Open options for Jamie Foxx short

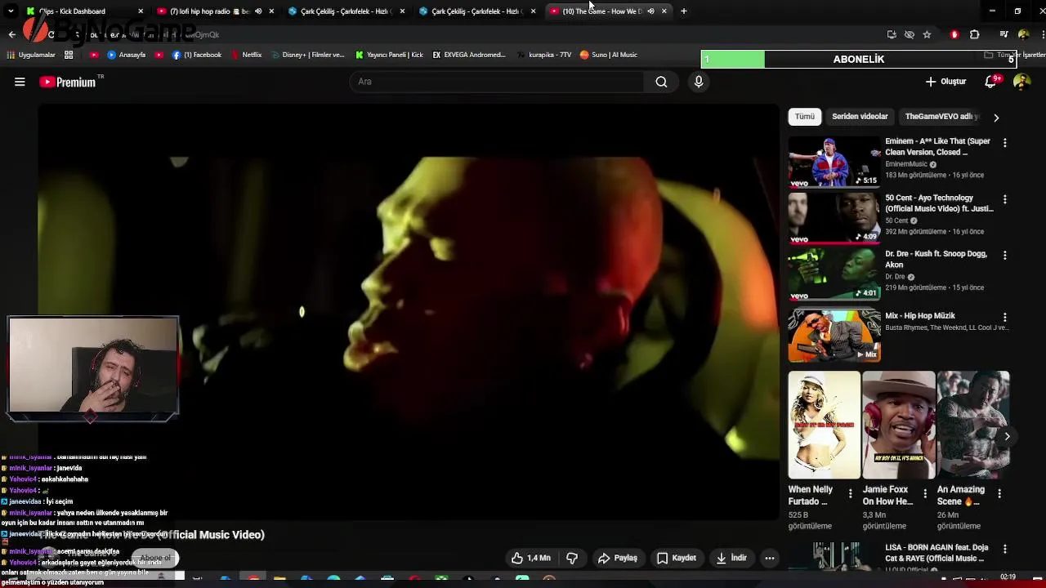point(924,493)
